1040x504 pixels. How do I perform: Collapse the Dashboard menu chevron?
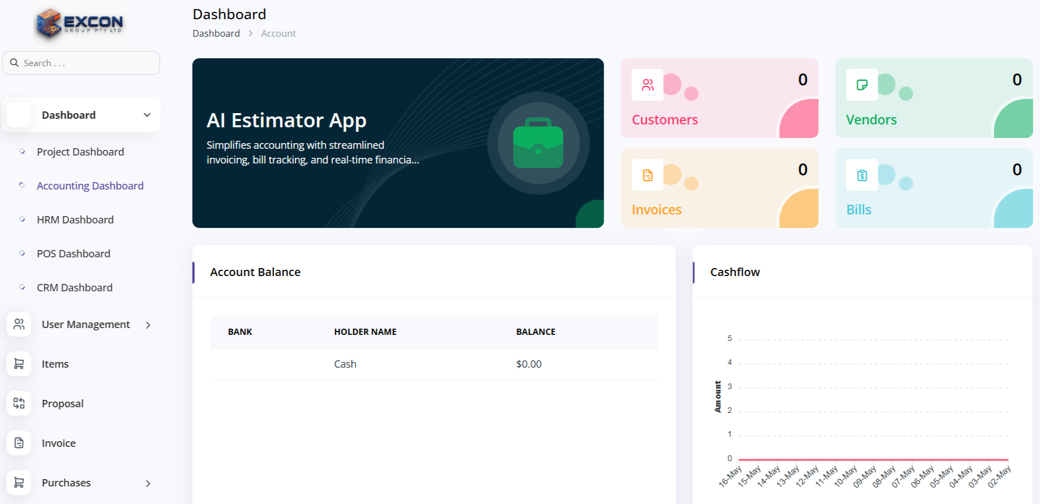point(147,115)
